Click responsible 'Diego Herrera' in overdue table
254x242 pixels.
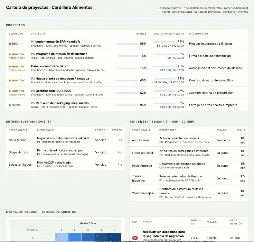coord(18,152)
